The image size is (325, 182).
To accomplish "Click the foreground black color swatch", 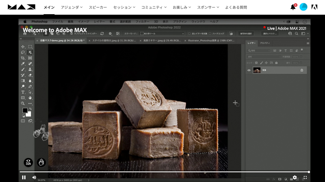I will (x=25, y=110).
